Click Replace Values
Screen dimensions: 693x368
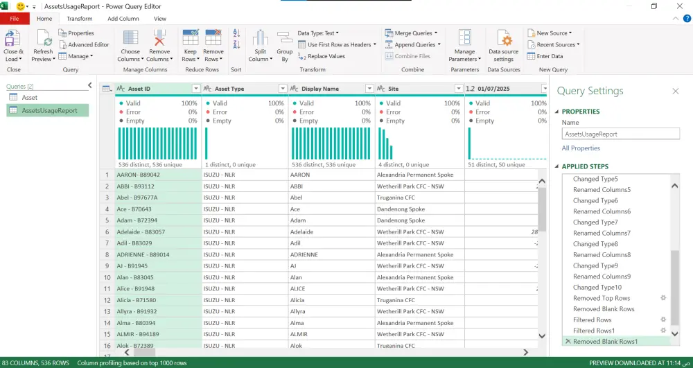[322, 56]
